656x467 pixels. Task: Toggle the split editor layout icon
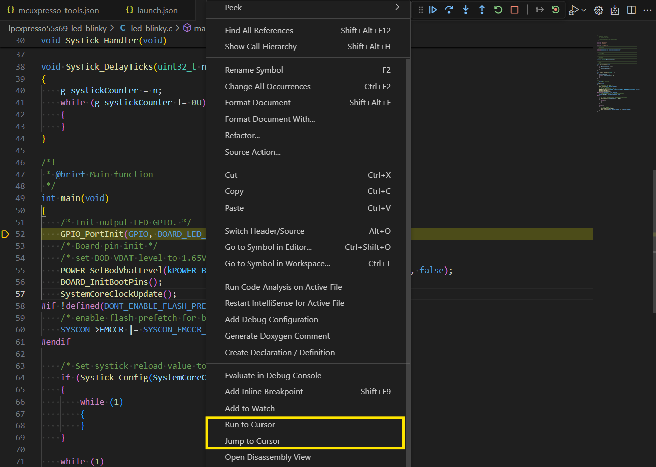pyautogui.click(x=631, y=10)
